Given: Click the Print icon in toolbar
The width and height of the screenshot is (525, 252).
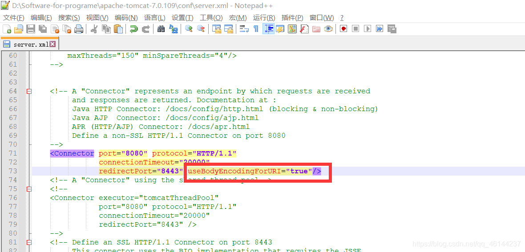Looking at the screenshot, I should click(x=79, y=29).
